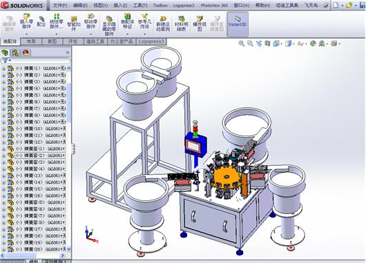The height and width of the screenshot is (263, 366).
Task: Click the pin icon after the 飞天鸟 menu
Action: click(x=326, y=5)
